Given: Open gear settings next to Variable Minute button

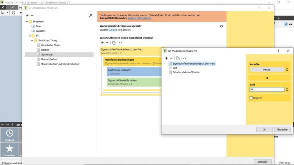Looking at the screenshot, I should click(287, 69).
